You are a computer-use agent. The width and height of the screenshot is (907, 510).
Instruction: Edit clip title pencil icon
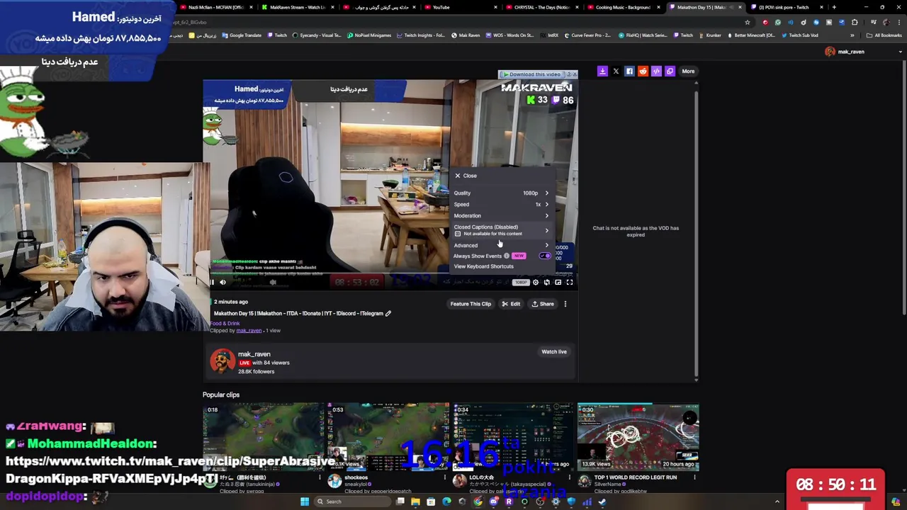[388, 313]
